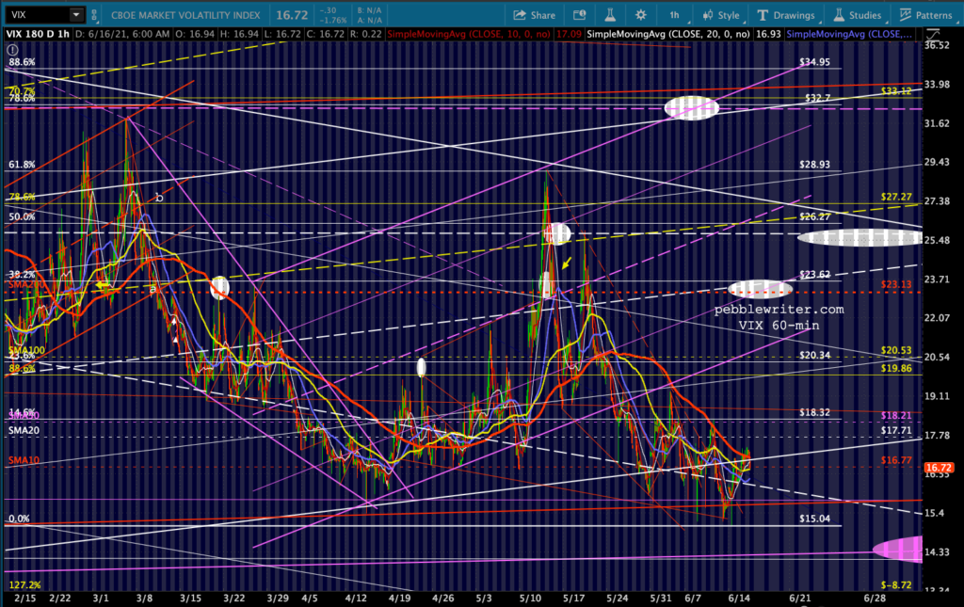This screenshot has width=964, height=607.
Task: Click the red 16.72 current price tag
Action: [939, 468]
